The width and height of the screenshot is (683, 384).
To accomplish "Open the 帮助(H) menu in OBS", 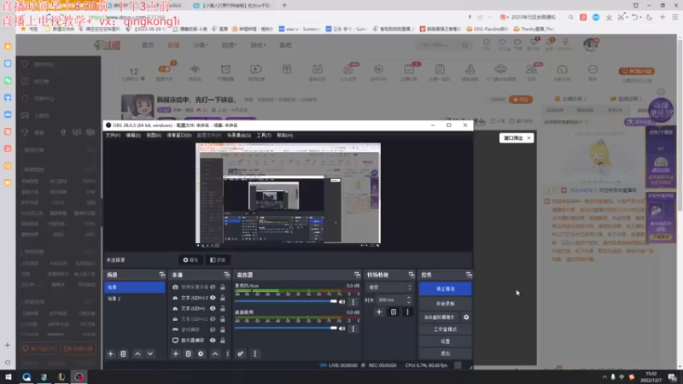I will 285,136.
